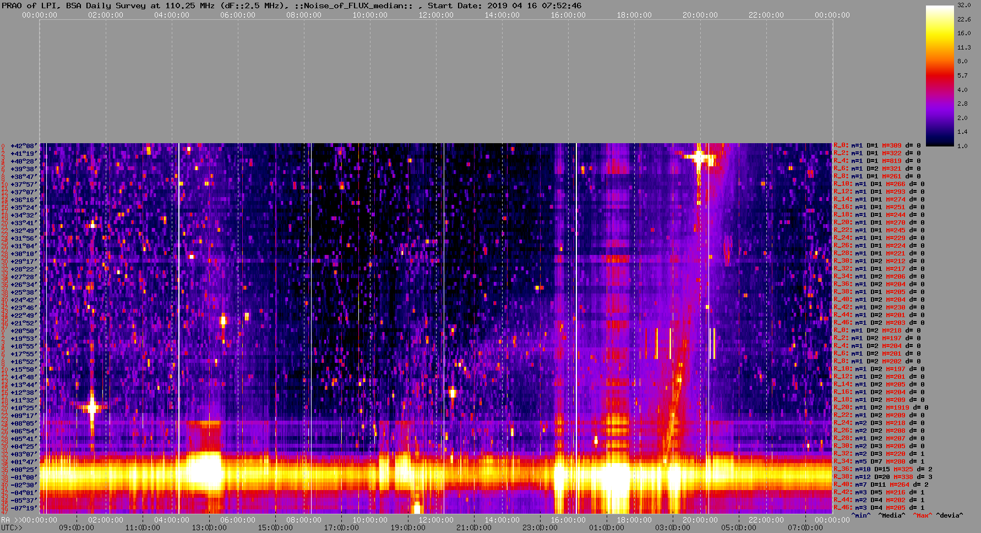This screenshot has height=533, width=981.
Task: Select declination label +42°08'
Action: pos(24,146)
